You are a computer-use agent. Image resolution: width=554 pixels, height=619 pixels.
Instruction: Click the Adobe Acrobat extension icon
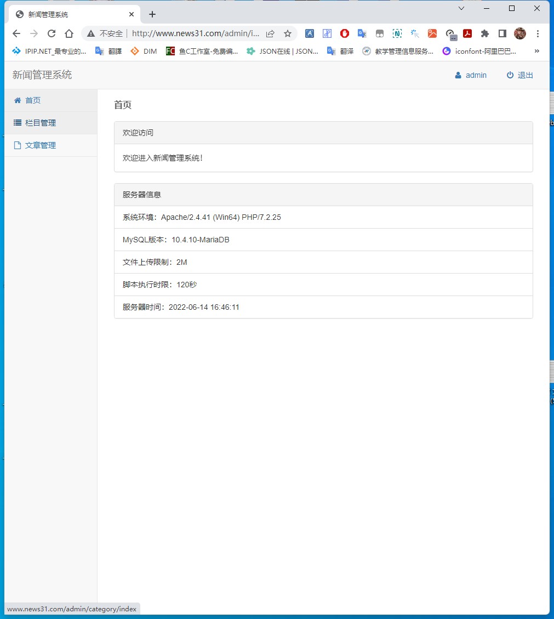click(467, 33)
